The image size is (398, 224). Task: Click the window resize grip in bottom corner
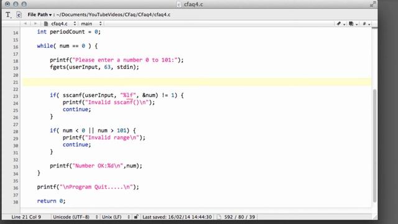pyautogui.click(x=374, y=217)
